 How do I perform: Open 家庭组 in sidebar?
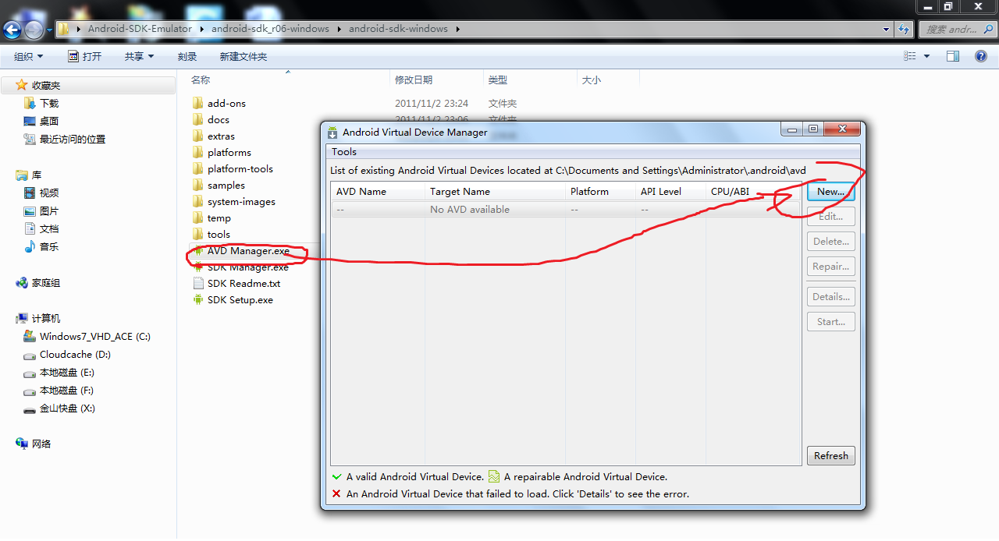tap(38, 284)
